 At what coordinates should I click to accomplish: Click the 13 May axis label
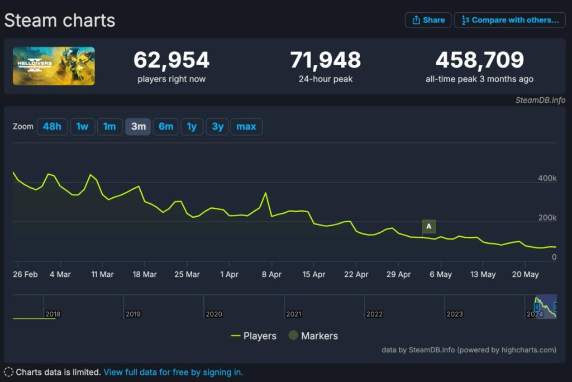483,274
